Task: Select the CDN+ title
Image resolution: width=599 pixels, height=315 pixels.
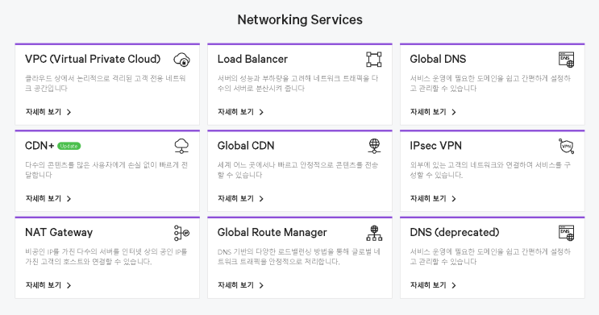Action: point(40,146)
